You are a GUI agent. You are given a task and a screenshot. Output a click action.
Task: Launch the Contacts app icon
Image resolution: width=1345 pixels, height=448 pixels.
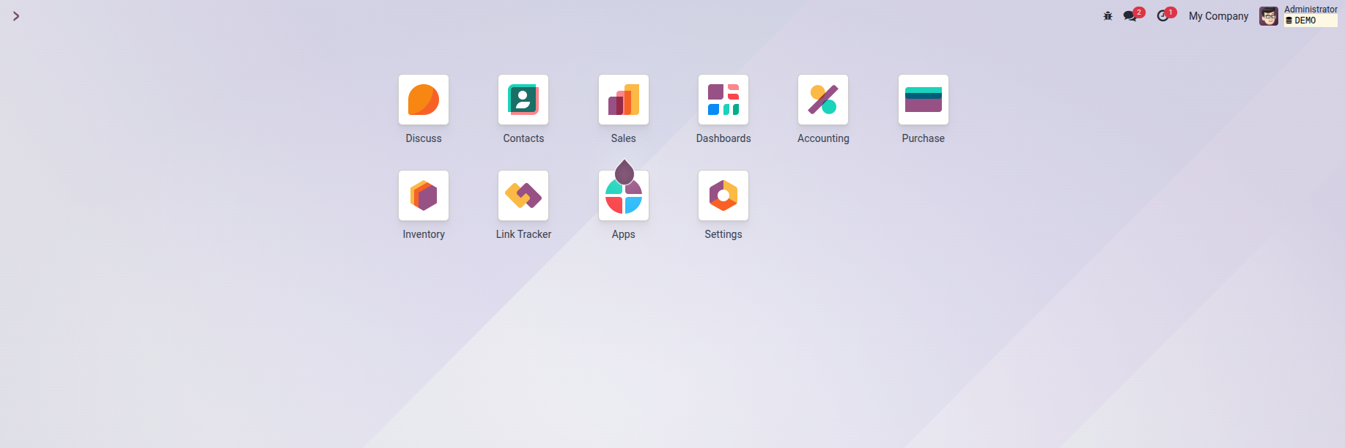tap(523, 100)
